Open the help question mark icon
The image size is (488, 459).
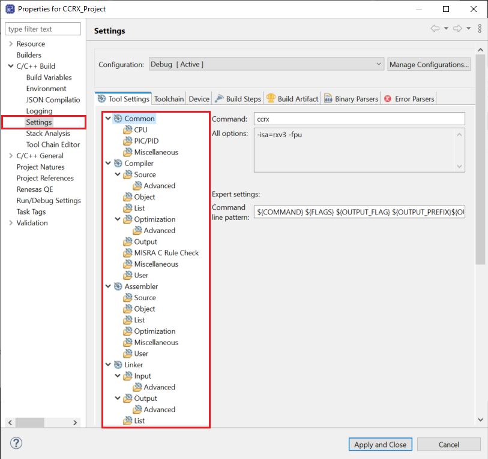[x=16, y=443]
